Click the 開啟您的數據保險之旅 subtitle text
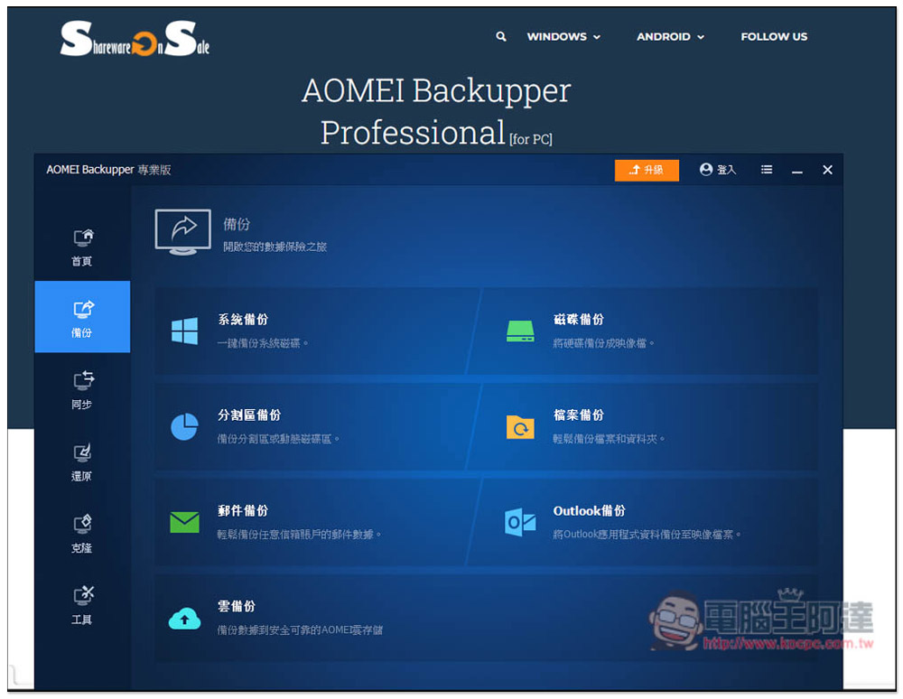Viewport: 903px width, 699px height. (x=275, y=247)
